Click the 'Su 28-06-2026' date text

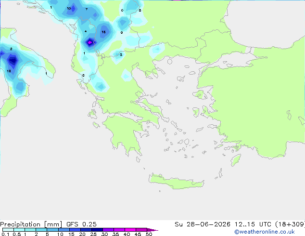click(203, 224)
